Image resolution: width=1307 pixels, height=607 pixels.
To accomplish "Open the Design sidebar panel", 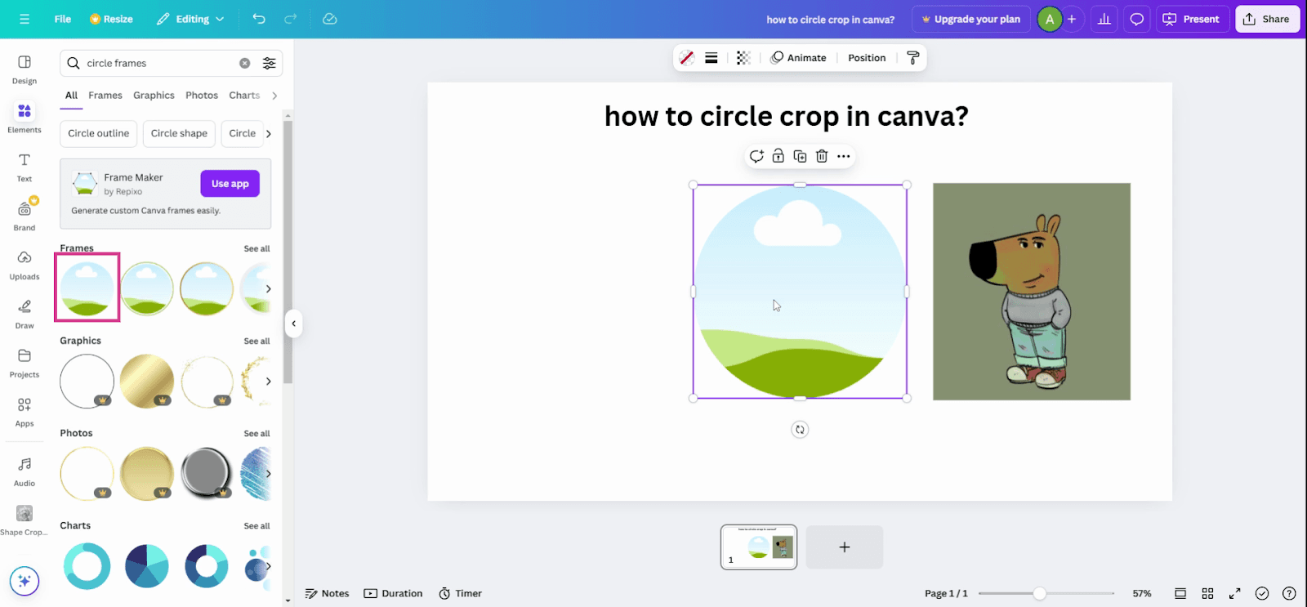I will pos(25,69).
